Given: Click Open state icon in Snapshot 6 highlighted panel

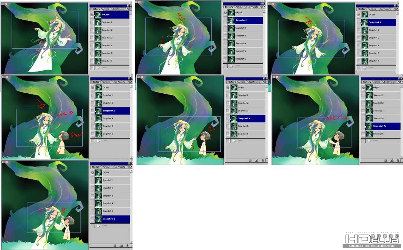Looking at the screenshot, I should tap(98, 226).
